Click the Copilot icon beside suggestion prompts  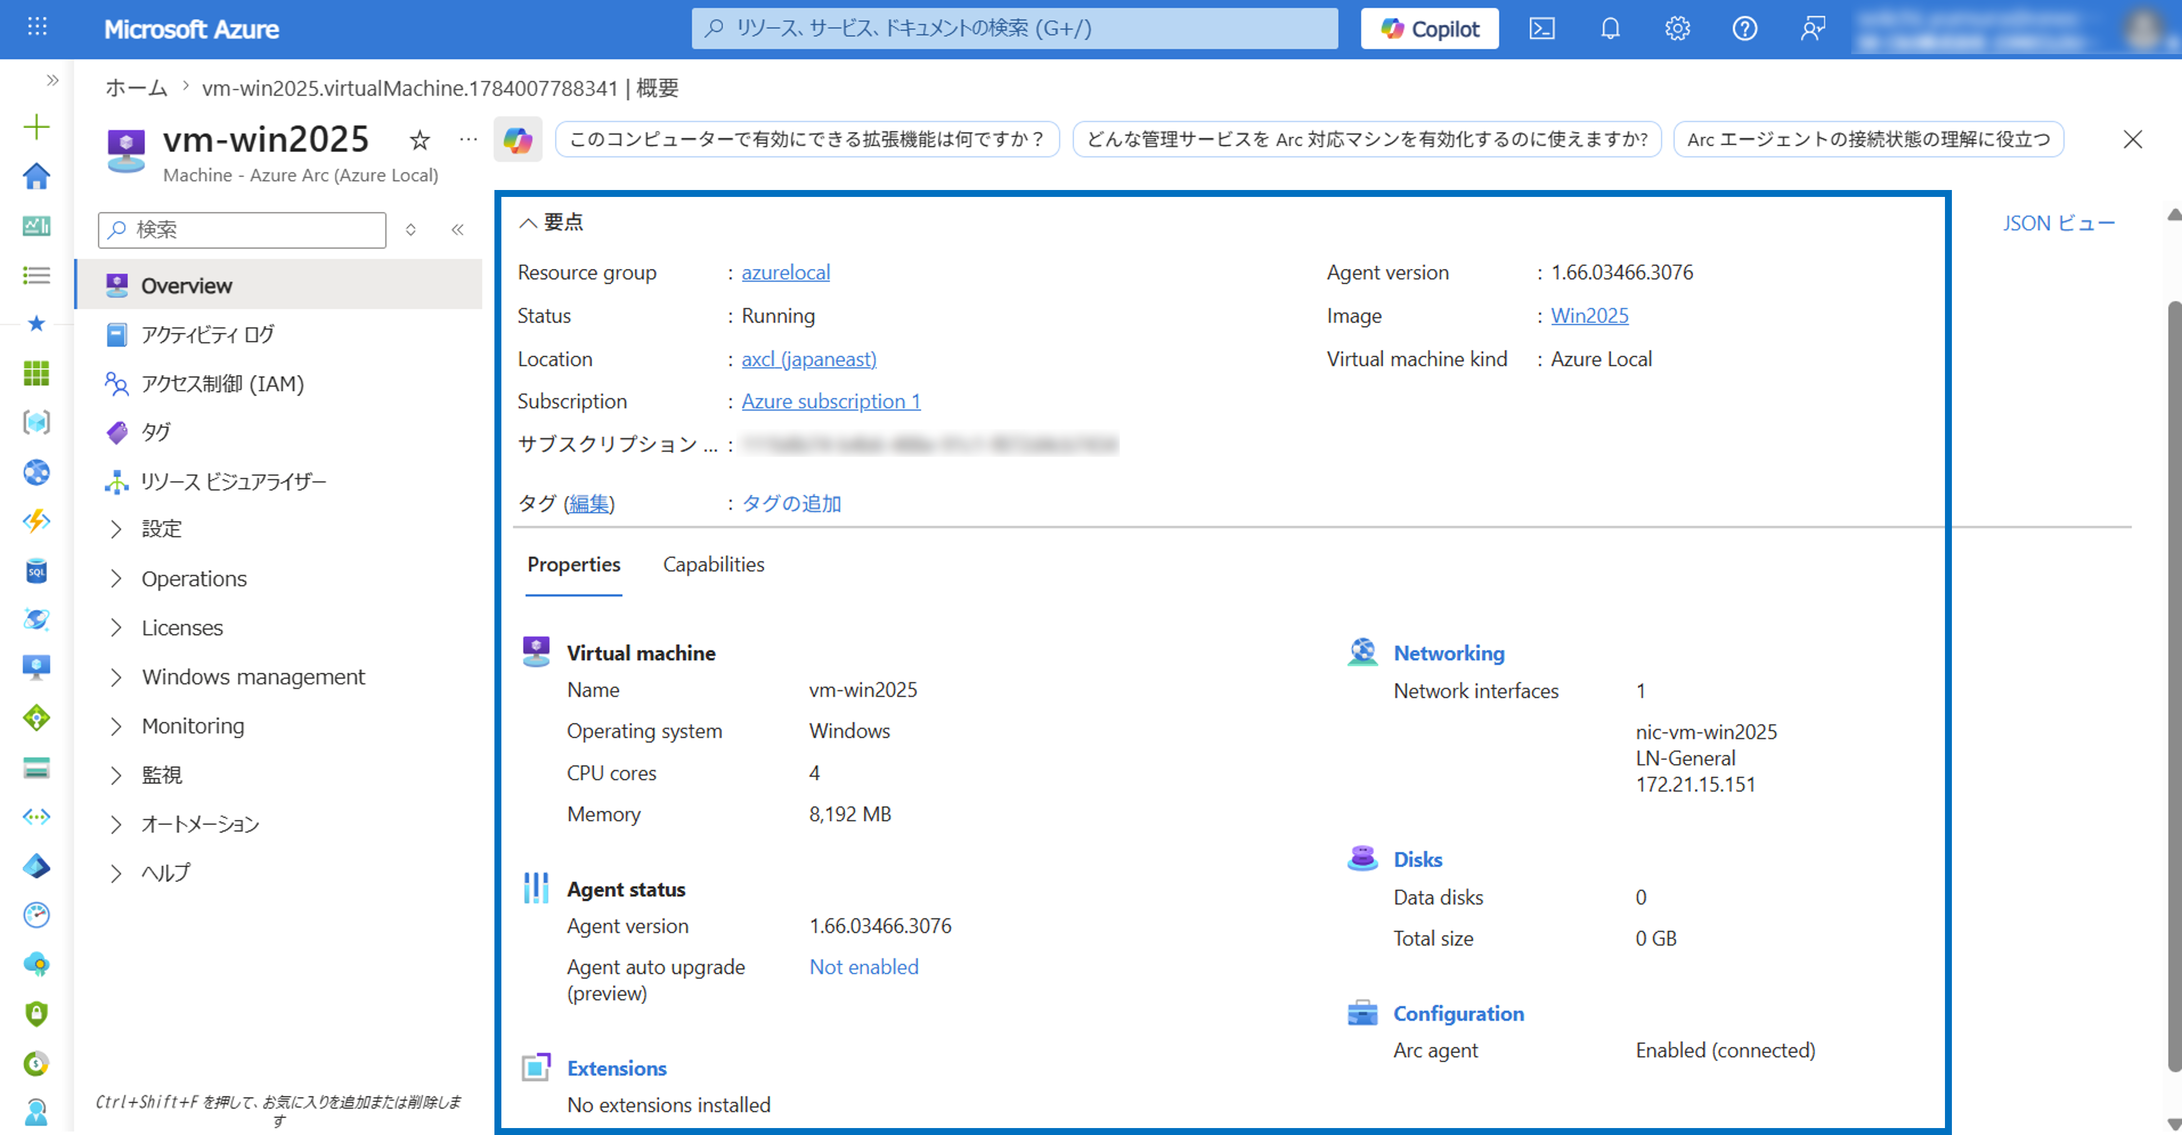[x=518, y=140]
